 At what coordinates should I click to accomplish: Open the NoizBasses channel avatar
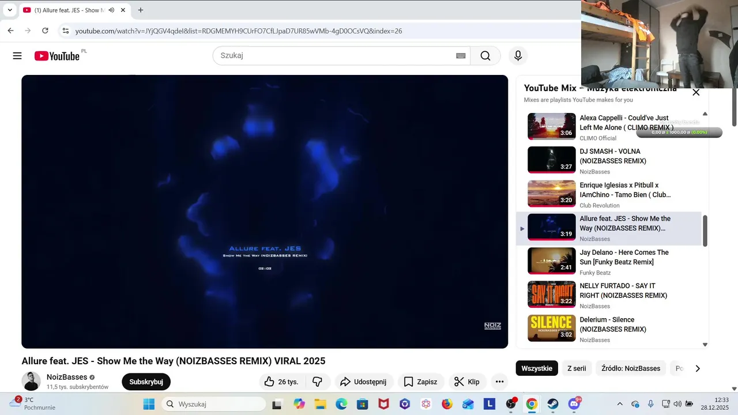pyautogui.click(x=31, y=381)
